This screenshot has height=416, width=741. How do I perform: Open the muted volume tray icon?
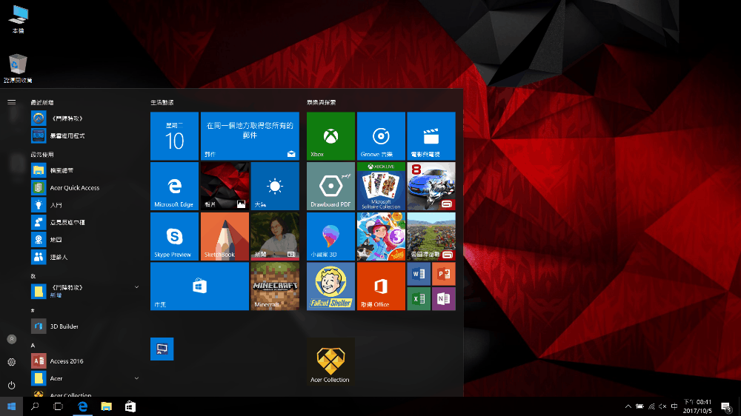[662, 406]
